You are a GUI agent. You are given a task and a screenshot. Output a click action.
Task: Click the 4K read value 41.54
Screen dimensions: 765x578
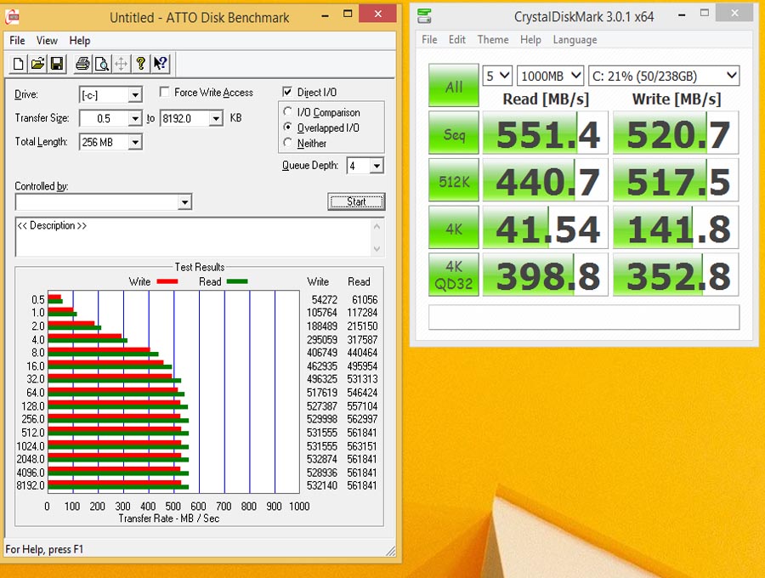tap(546, 228)
